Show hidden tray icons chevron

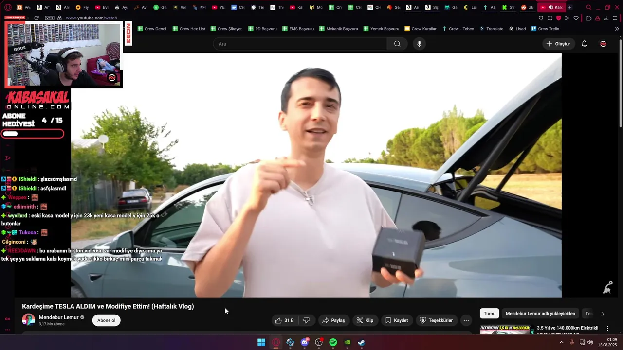click(x=561, y=342)
